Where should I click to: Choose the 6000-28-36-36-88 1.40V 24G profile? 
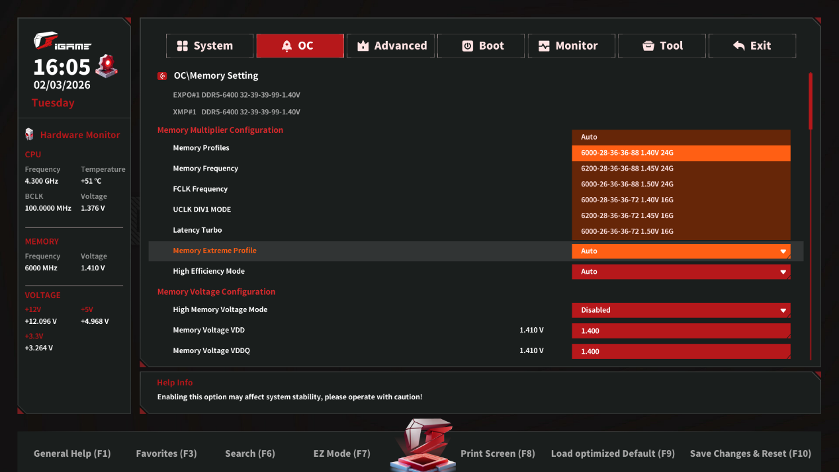click(x=681, y=153)
